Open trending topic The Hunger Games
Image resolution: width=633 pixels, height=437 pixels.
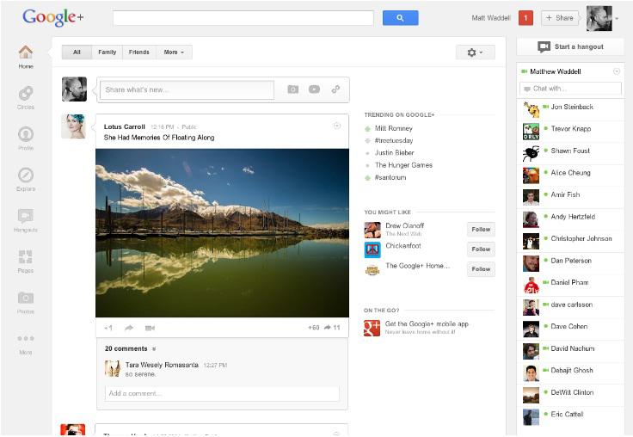[x=403, y=165]
